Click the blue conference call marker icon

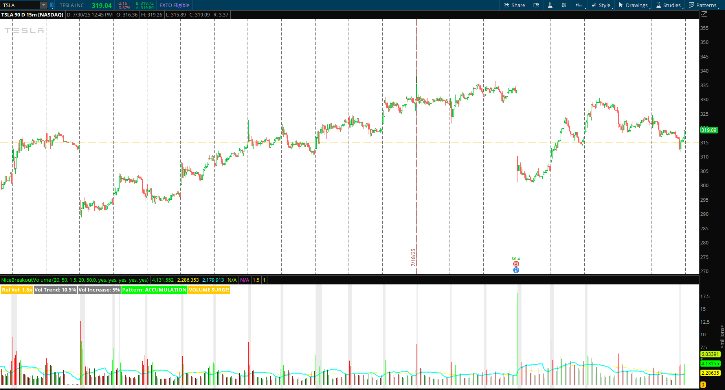(x=516, y=270)
